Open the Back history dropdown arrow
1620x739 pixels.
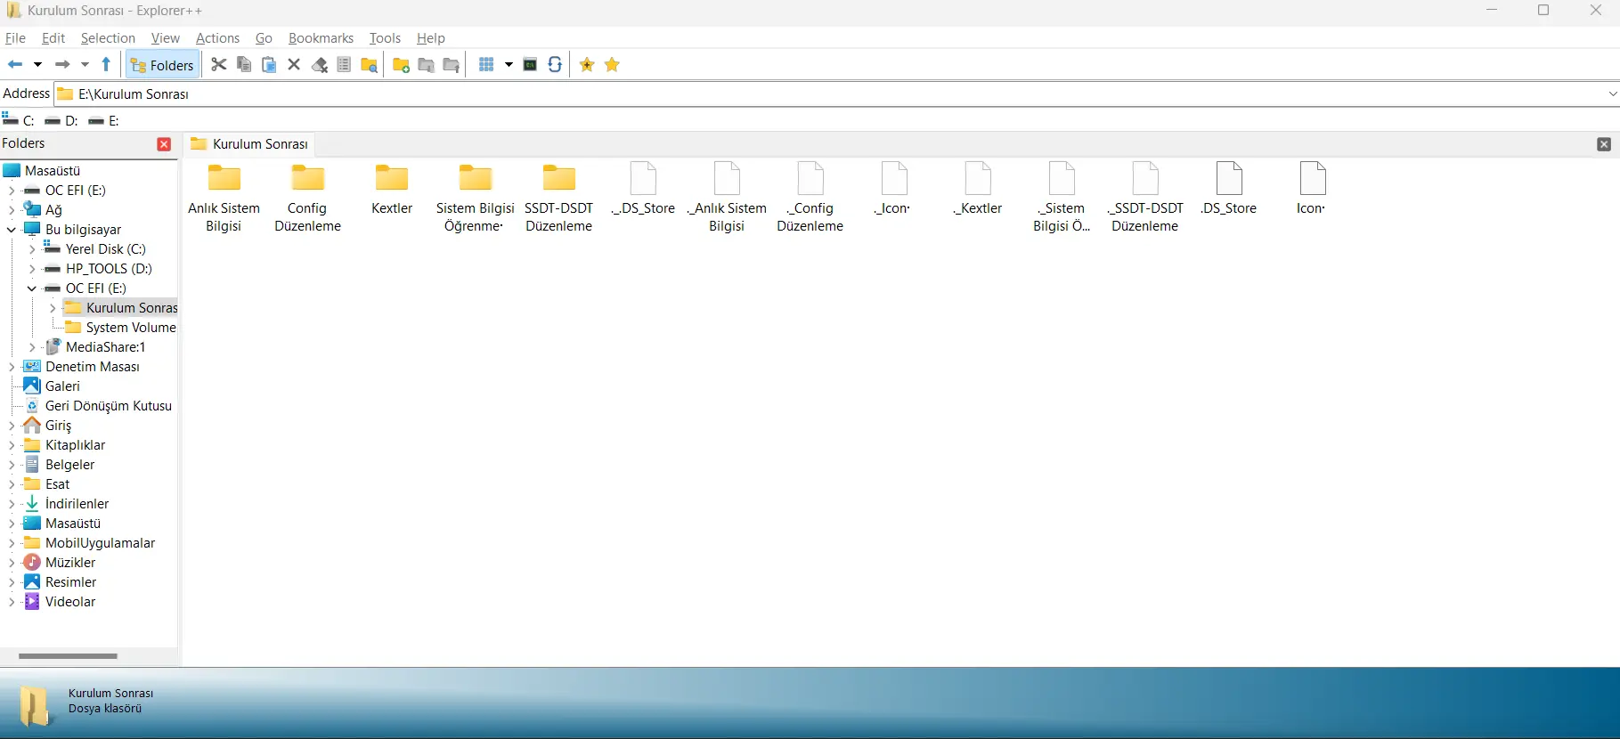tap(37, 65)
